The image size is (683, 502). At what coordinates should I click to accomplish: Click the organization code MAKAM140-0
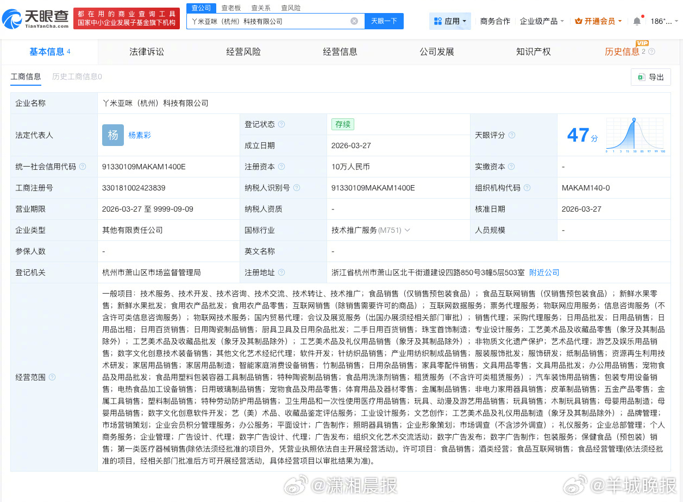click(x=586, y=188)
